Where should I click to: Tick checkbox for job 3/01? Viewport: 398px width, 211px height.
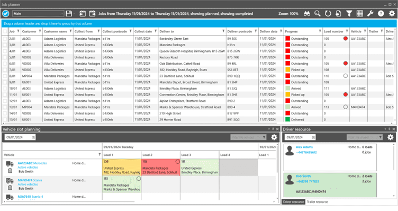click(x=5, y=45)
